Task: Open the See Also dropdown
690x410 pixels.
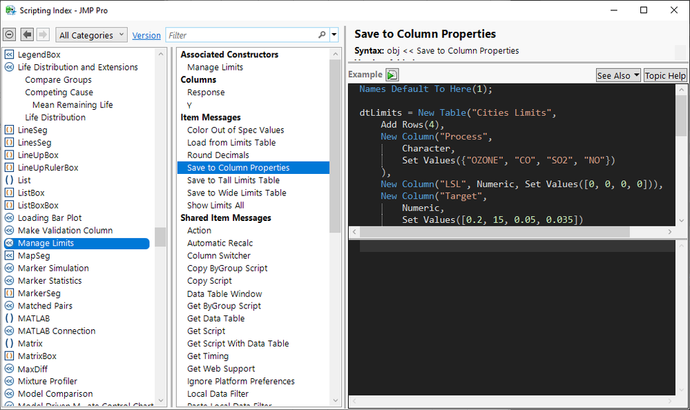Action: coord(618,75)
